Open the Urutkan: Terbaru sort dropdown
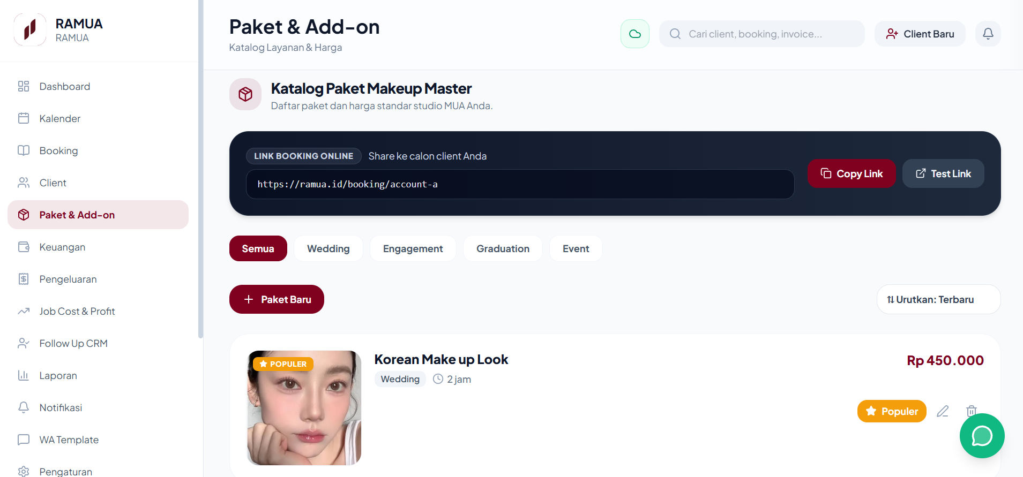 click(x=939, y=299)
